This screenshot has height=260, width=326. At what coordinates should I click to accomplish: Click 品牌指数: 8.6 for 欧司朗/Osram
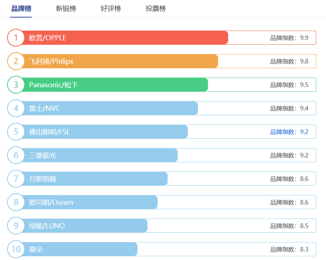(289, 202)
